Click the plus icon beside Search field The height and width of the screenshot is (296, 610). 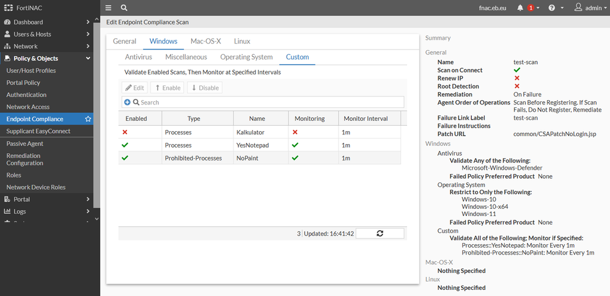pos(127,103)
